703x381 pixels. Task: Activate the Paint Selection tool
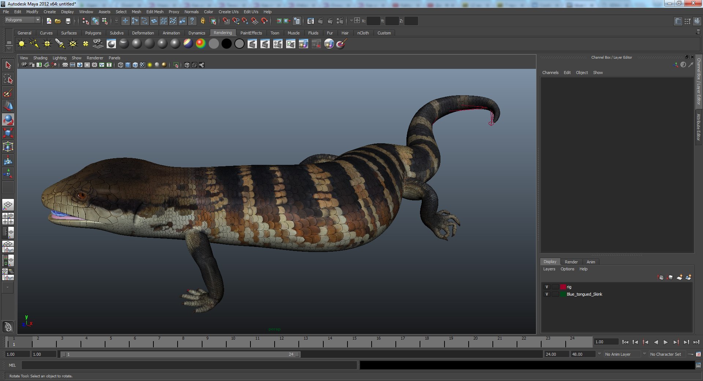[x=8, y=93]
